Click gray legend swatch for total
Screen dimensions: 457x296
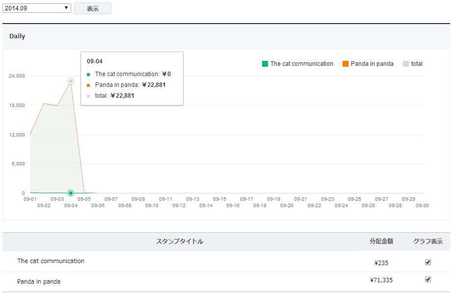[x=405, y=64]
